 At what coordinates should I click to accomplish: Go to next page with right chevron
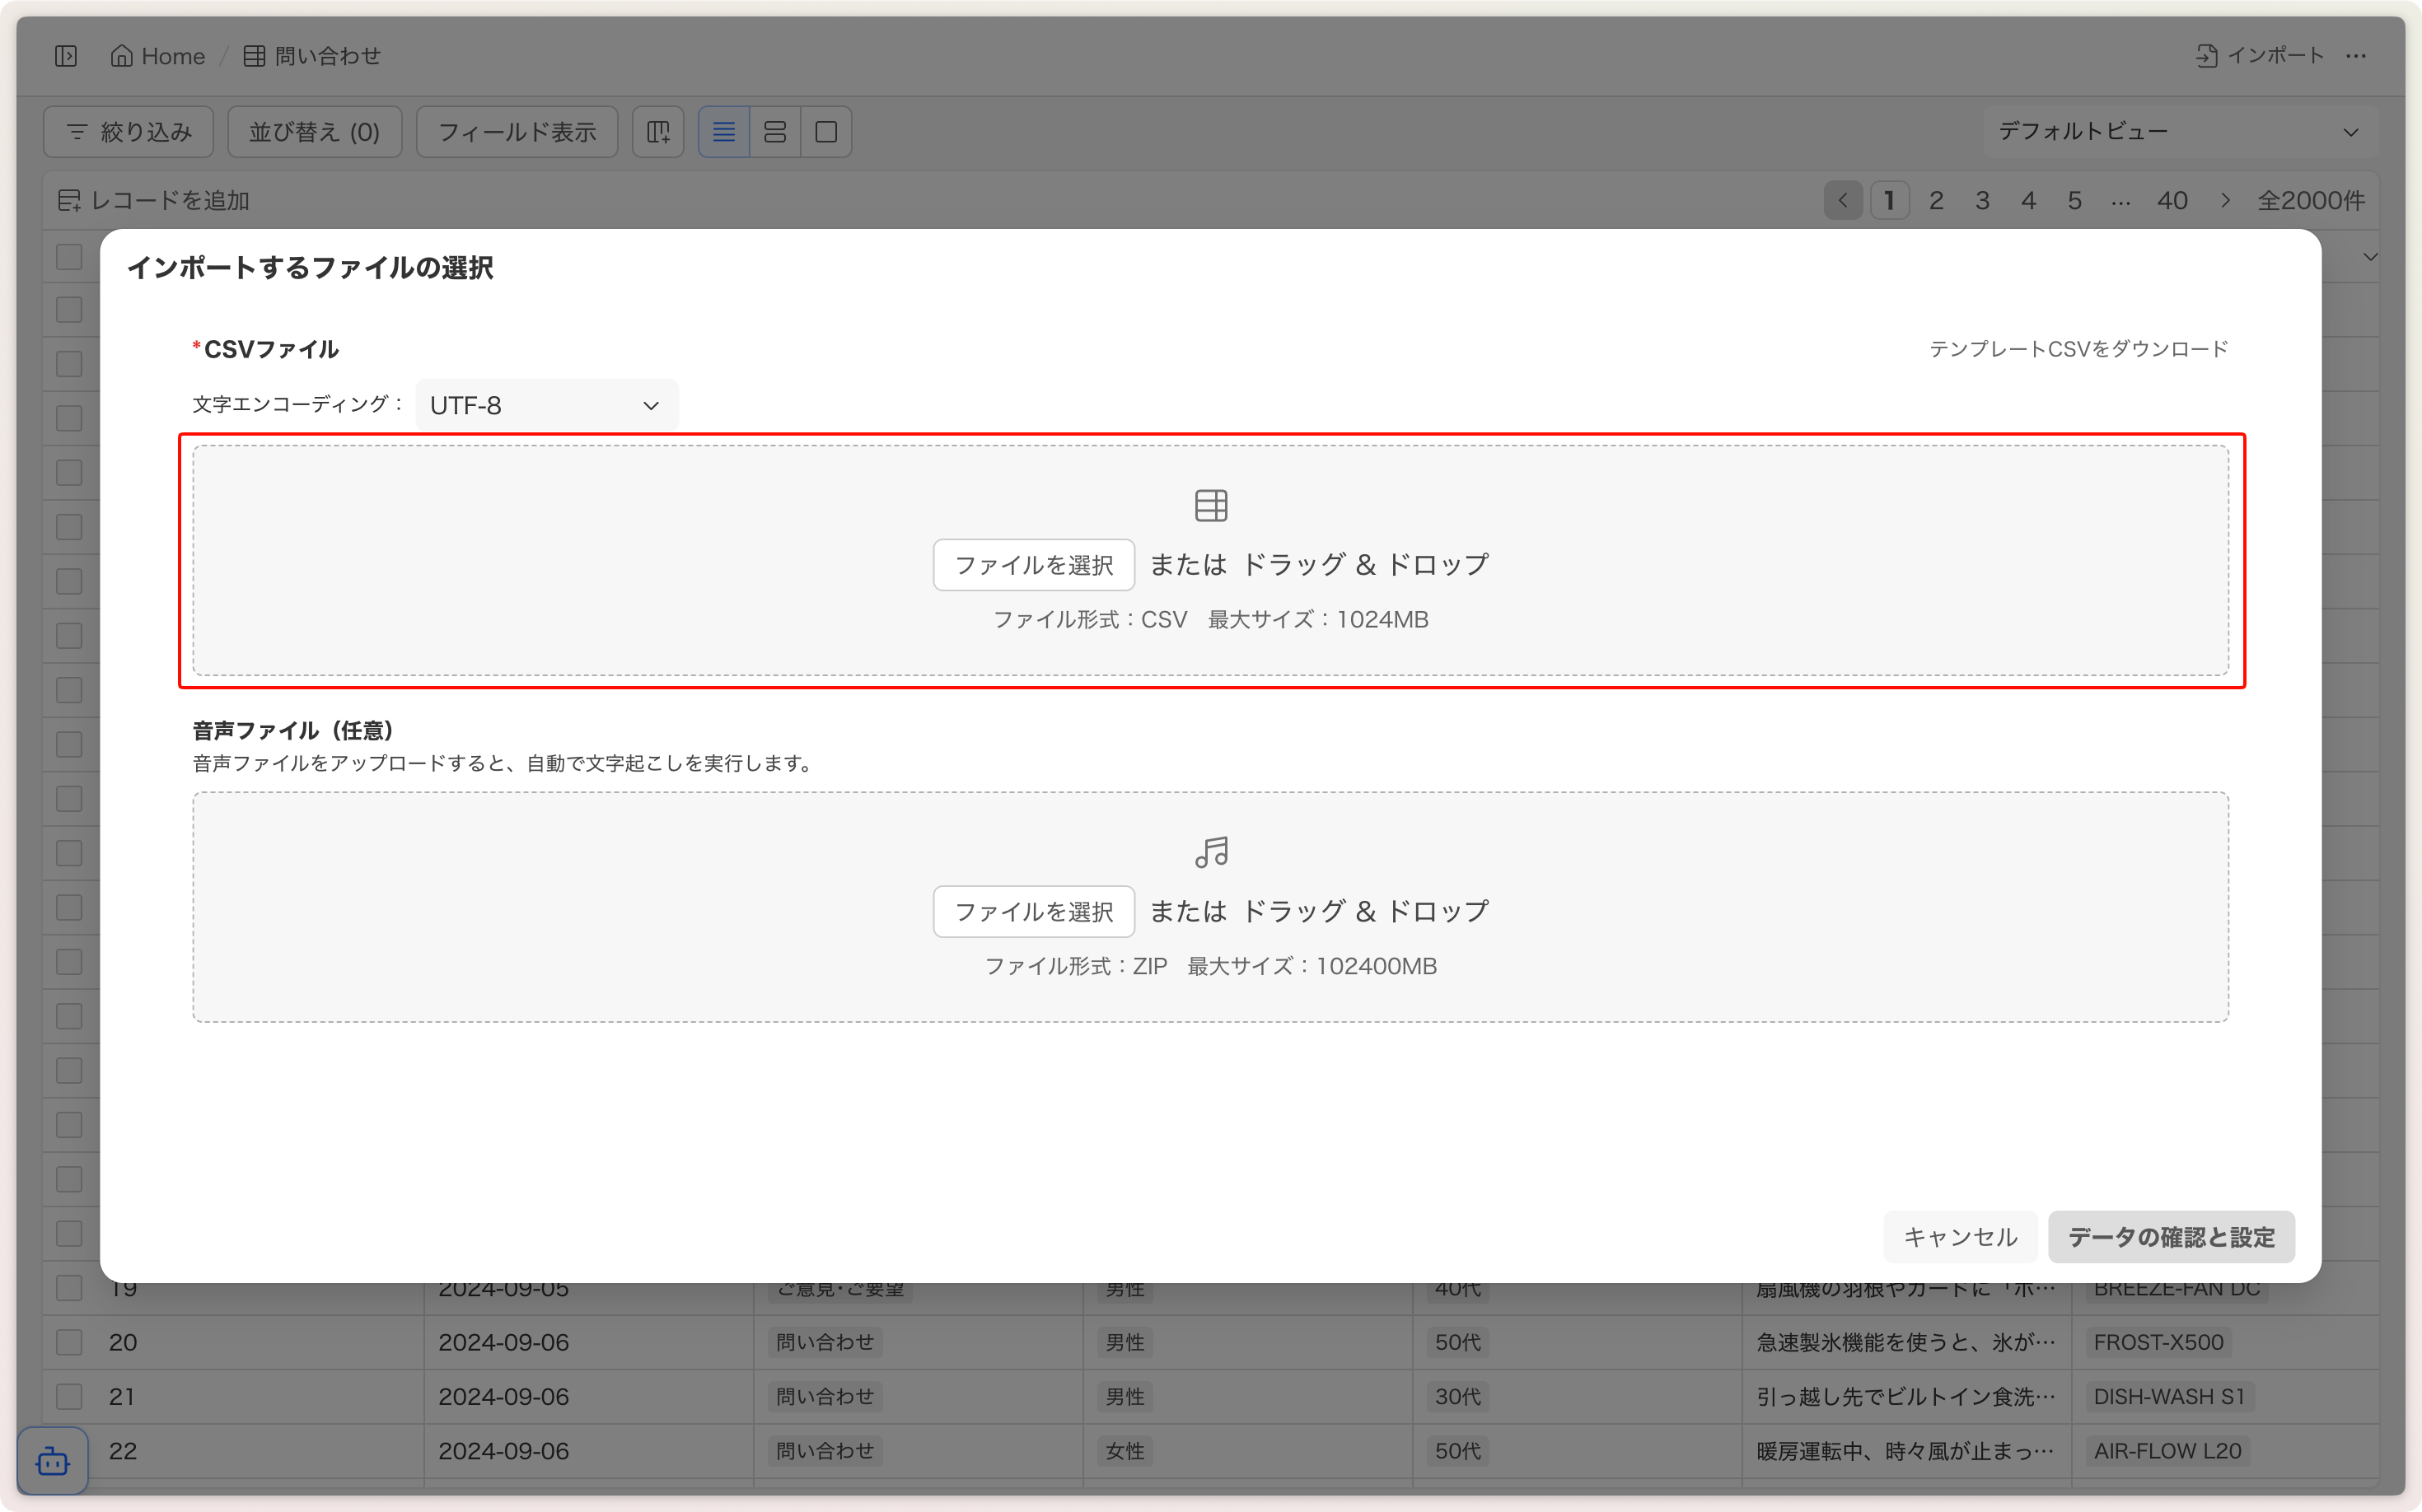2225,201
